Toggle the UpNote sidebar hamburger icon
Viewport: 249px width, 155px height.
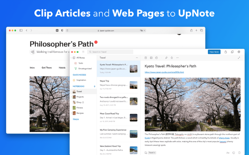click(x=83, y=52)
